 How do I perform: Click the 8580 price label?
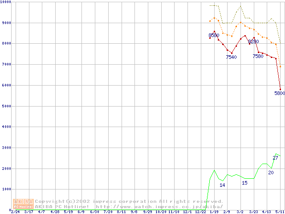click(214, 35)
